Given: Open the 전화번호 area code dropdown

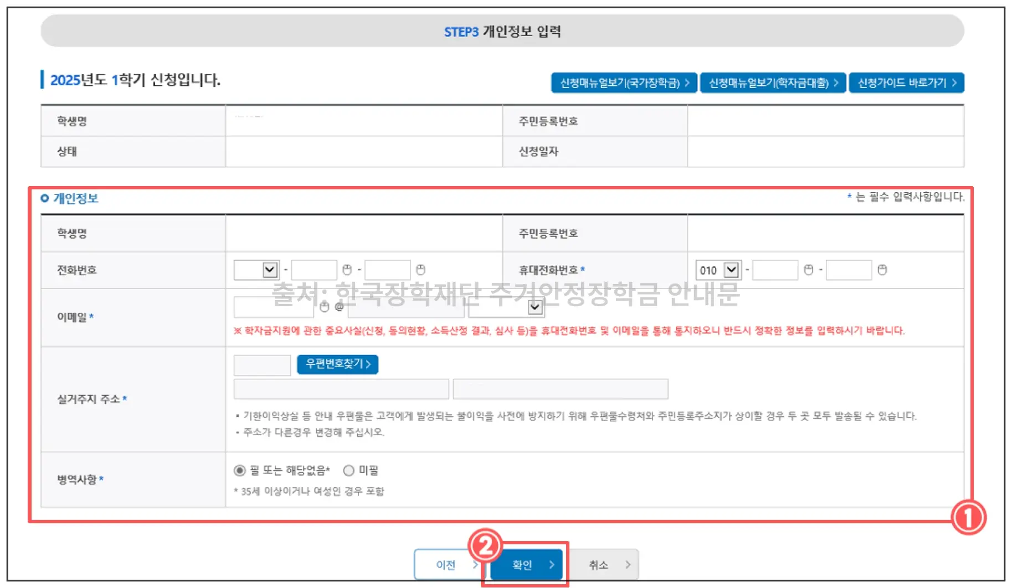Looking at the screenshot, I should point(270,270).
